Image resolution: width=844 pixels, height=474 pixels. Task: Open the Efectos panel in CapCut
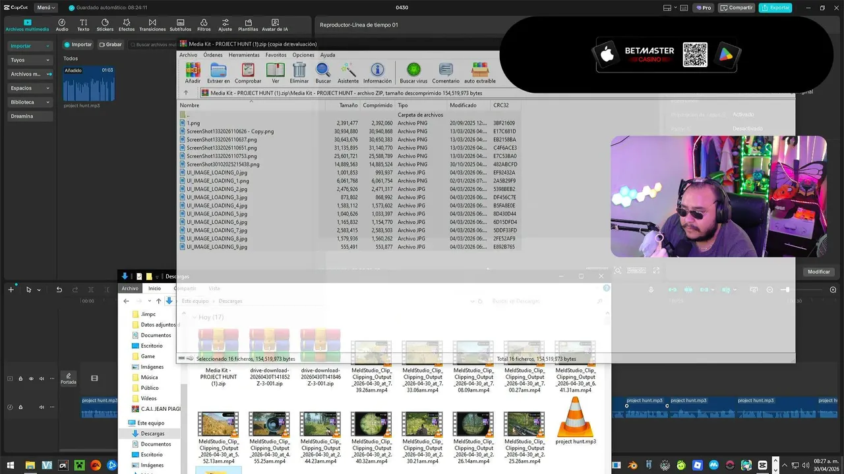[x=127, y=25]
